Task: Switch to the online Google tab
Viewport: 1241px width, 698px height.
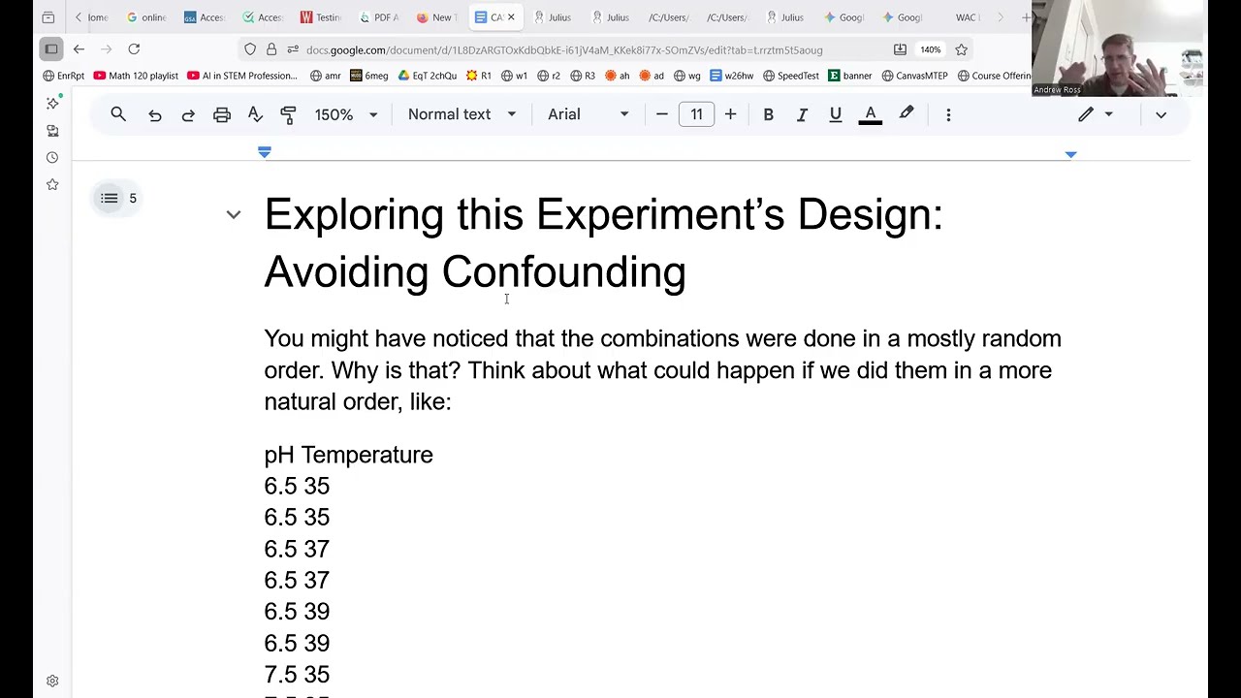Action: tap(146, 17)
